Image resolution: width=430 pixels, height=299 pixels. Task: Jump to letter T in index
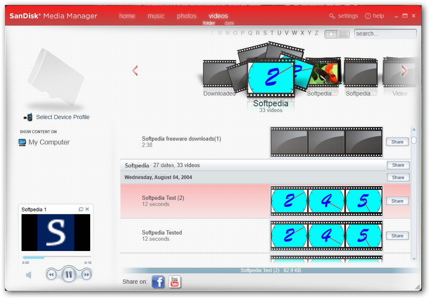pyautogui.click(x=272, y=33)
